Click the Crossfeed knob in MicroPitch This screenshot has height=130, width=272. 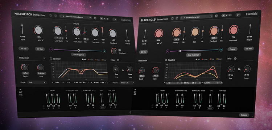pyautogui.click(x=114, y=51)
